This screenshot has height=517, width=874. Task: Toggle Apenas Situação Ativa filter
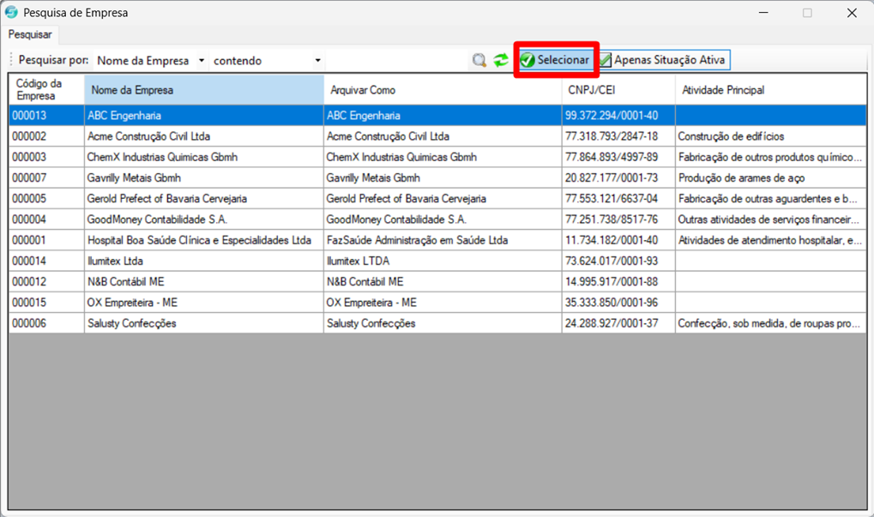pos(663,60)
